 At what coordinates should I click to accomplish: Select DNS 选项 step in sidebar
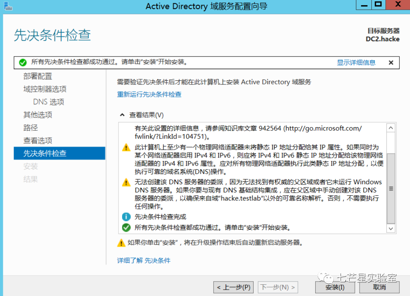pyautogui.click(x=49, y=102)
